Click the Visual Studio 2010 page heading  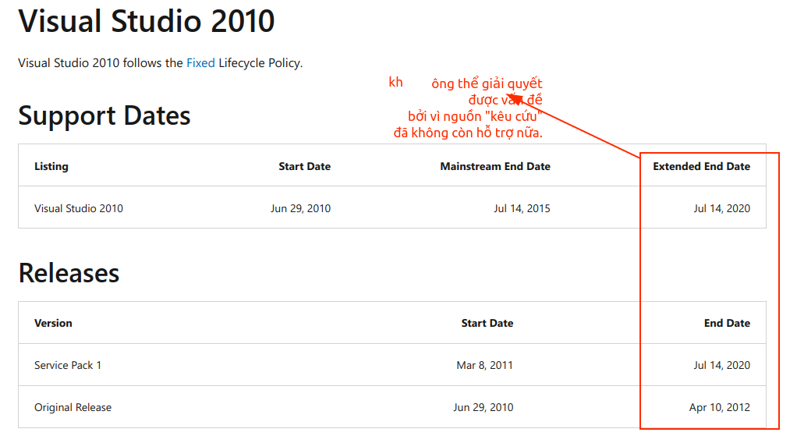coord(147,21)
